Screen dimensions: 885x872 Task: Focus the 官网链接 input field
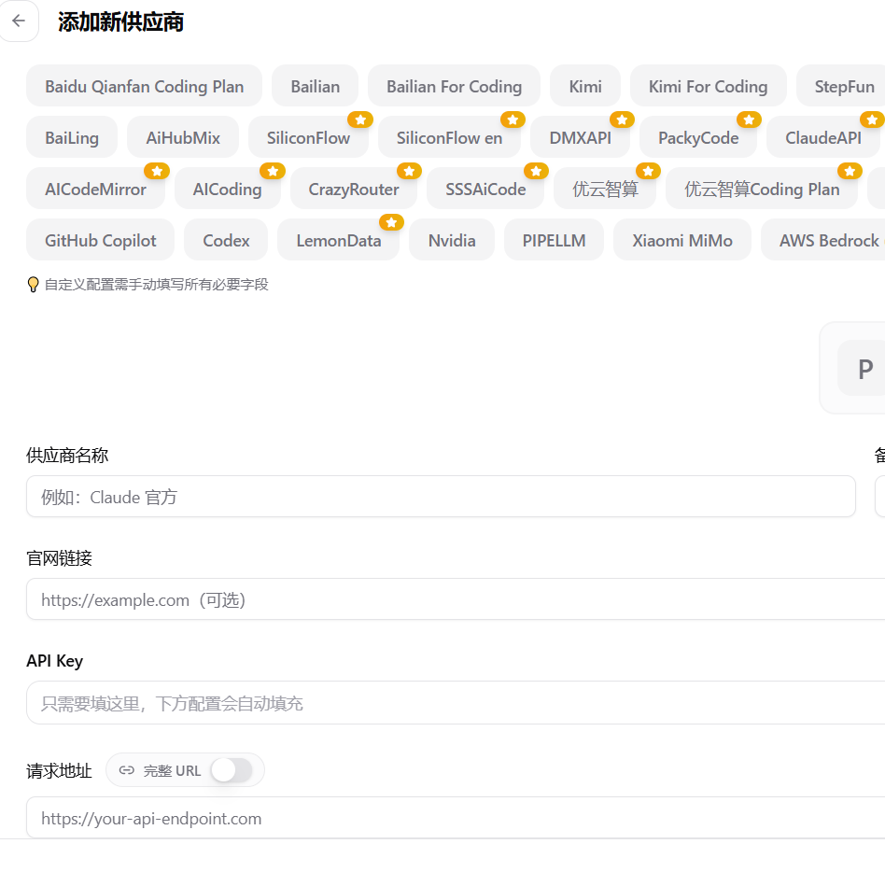point(456,599)
